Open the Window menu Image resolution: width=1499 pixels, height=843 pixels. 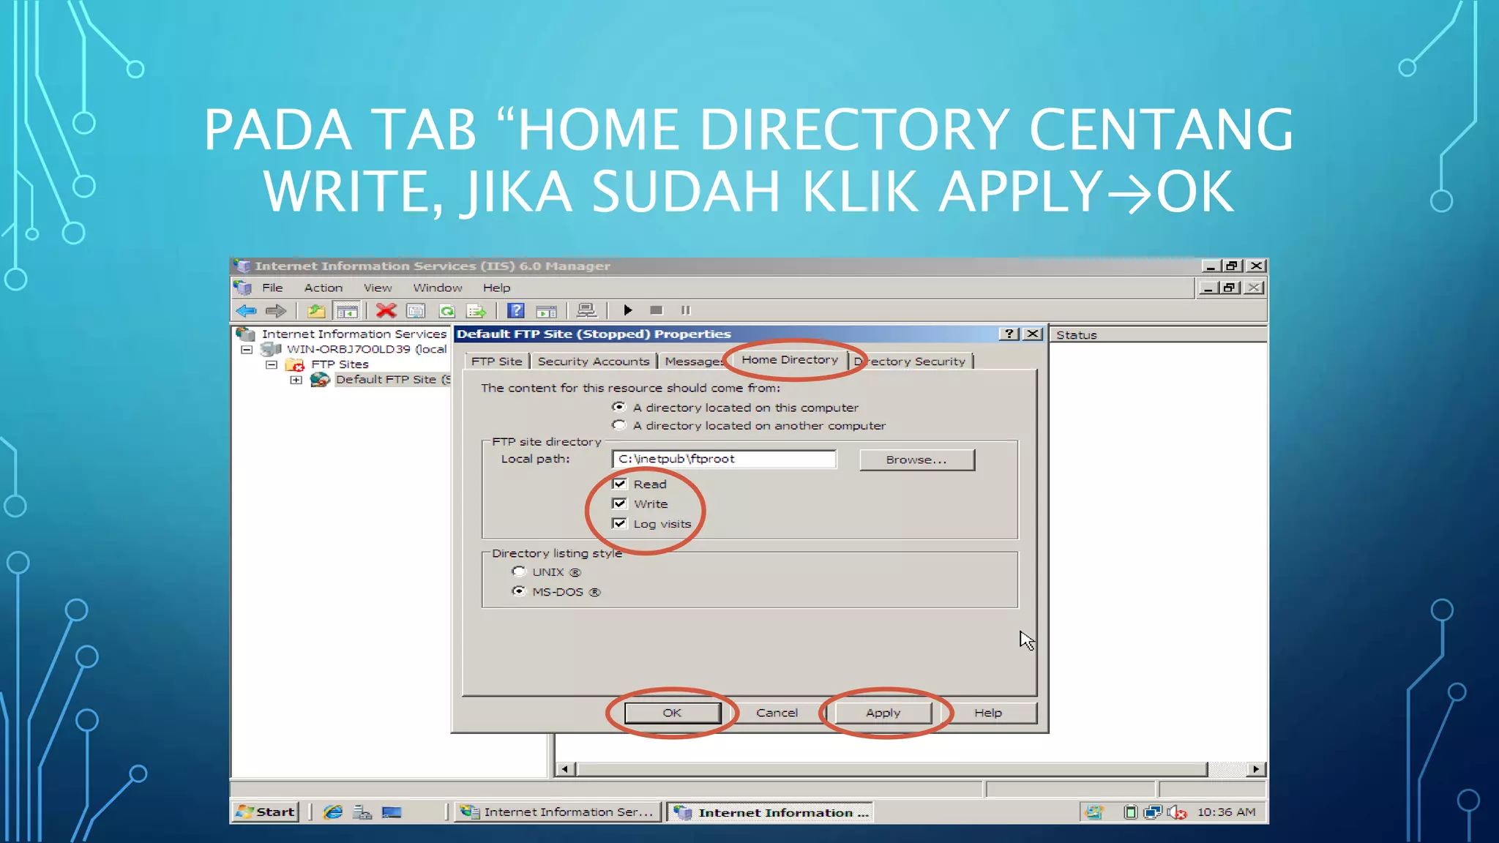438,288
